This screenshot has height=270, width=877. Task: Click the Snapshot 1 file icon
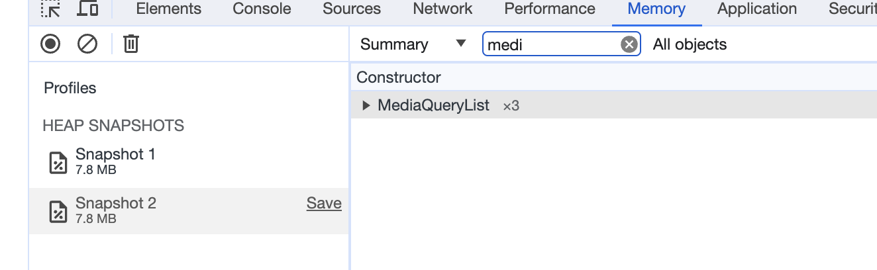coord(59,162)
